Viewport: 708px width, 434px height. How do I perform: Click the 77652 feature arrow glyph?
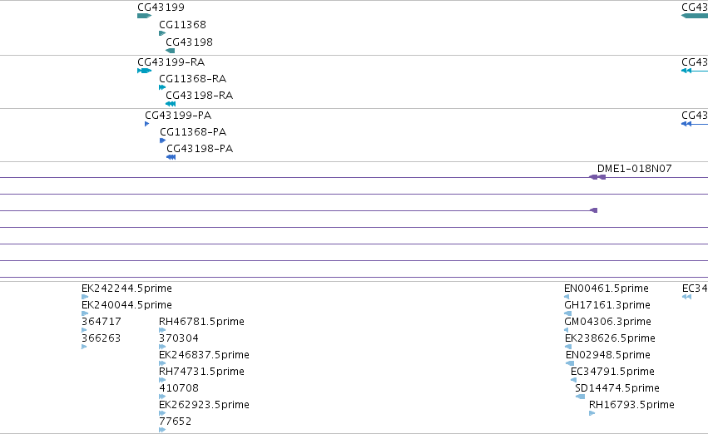click(x=162, y=430)
